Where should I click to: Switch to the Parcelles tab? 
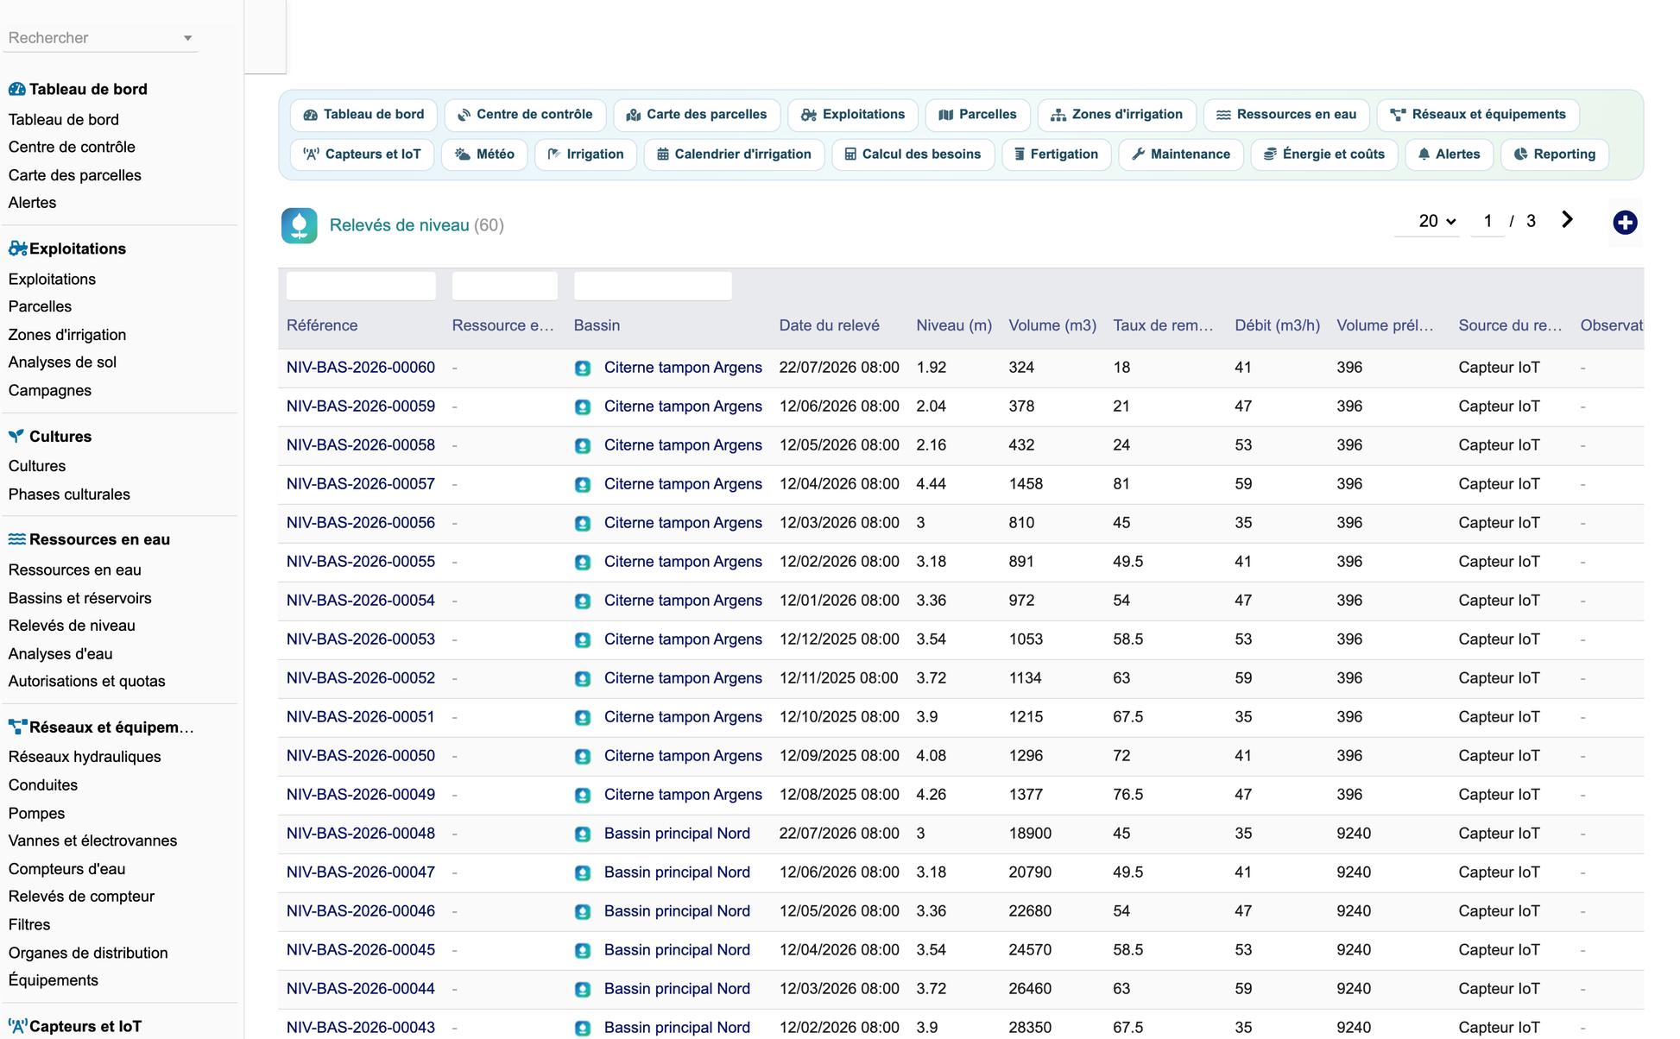pyautogui.click(x=977, y=115)
